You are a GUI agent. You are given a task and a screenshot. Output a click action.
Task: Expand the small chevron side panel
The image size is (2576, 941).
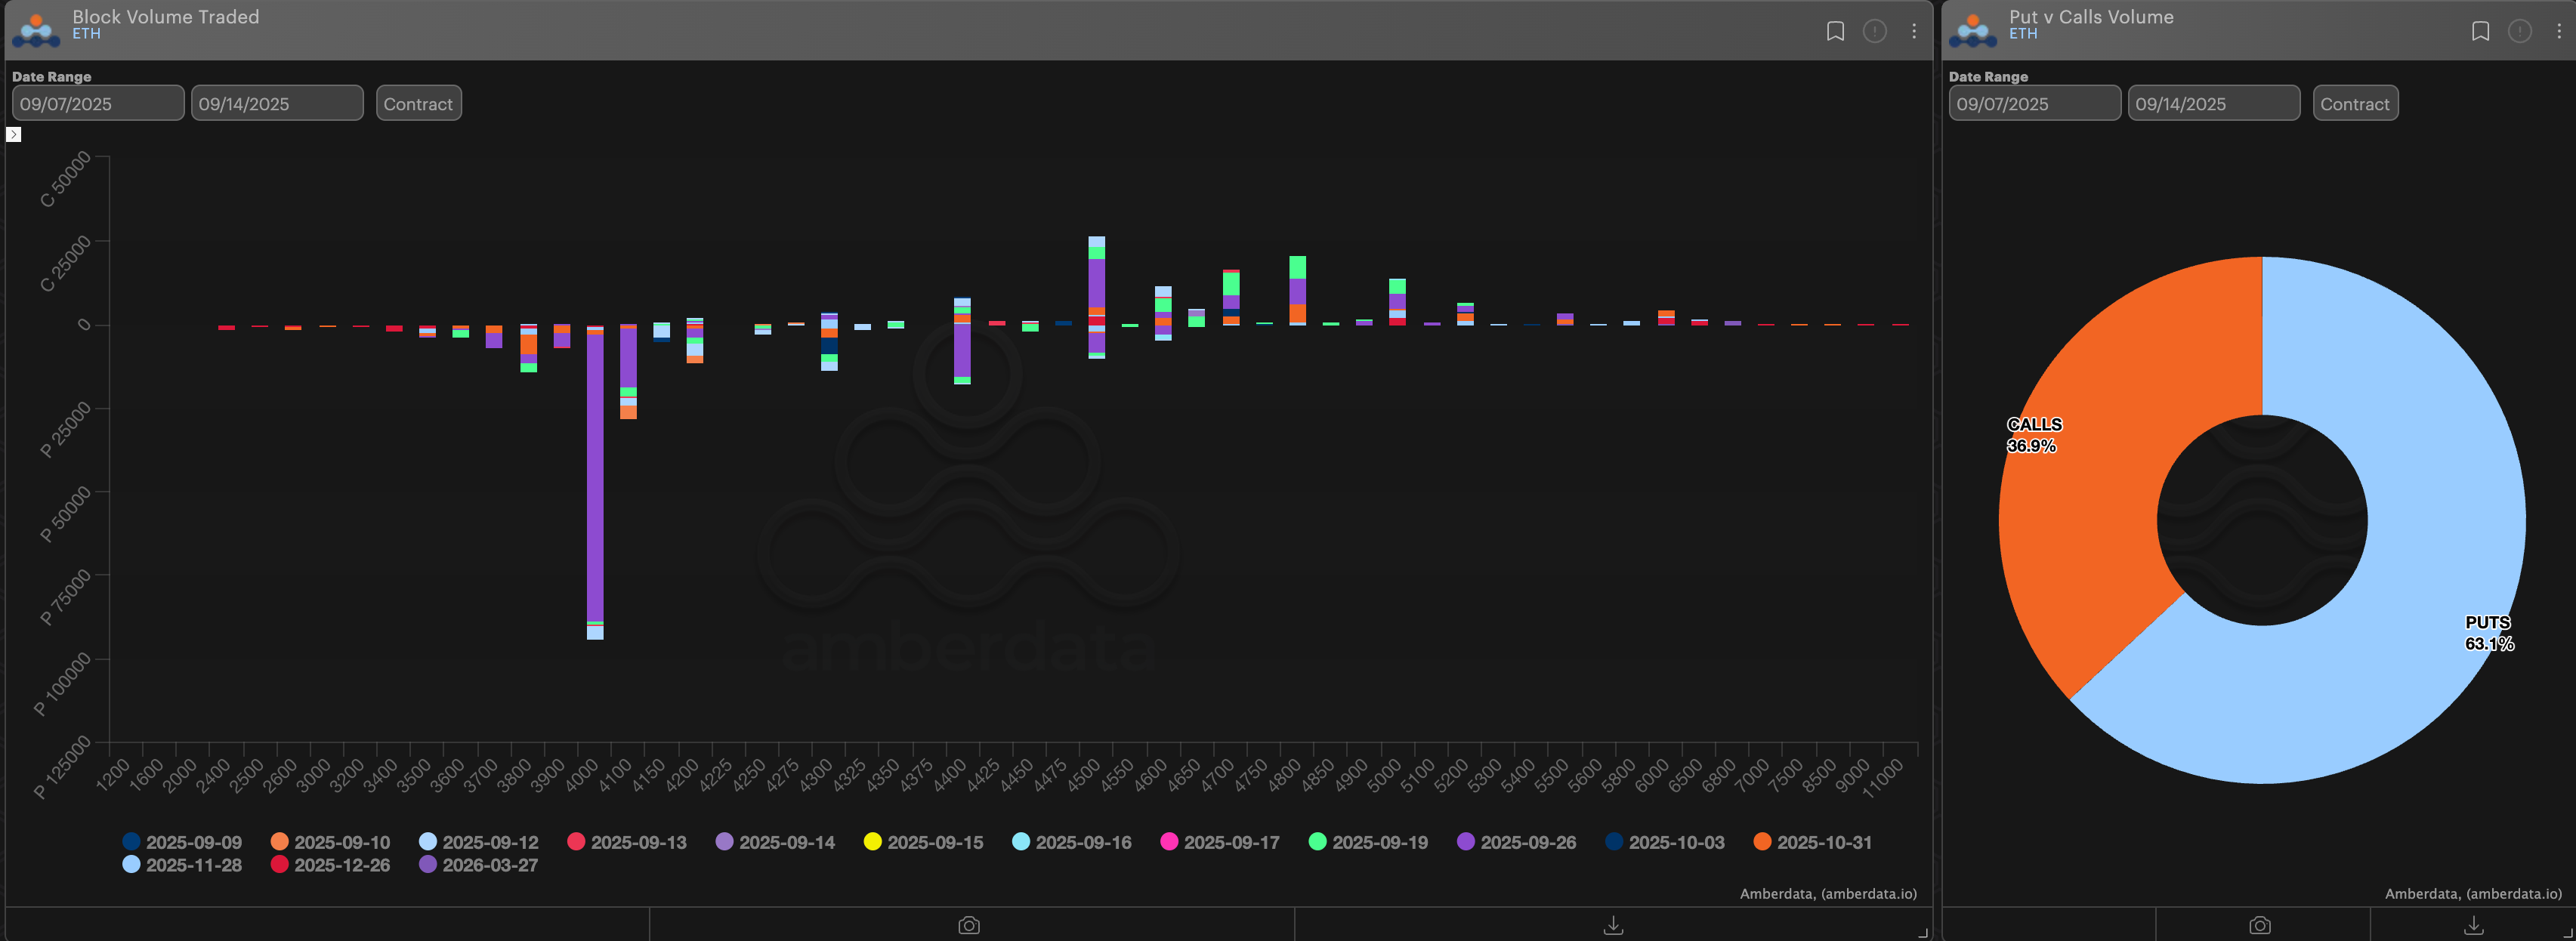(x=14, y=134)
